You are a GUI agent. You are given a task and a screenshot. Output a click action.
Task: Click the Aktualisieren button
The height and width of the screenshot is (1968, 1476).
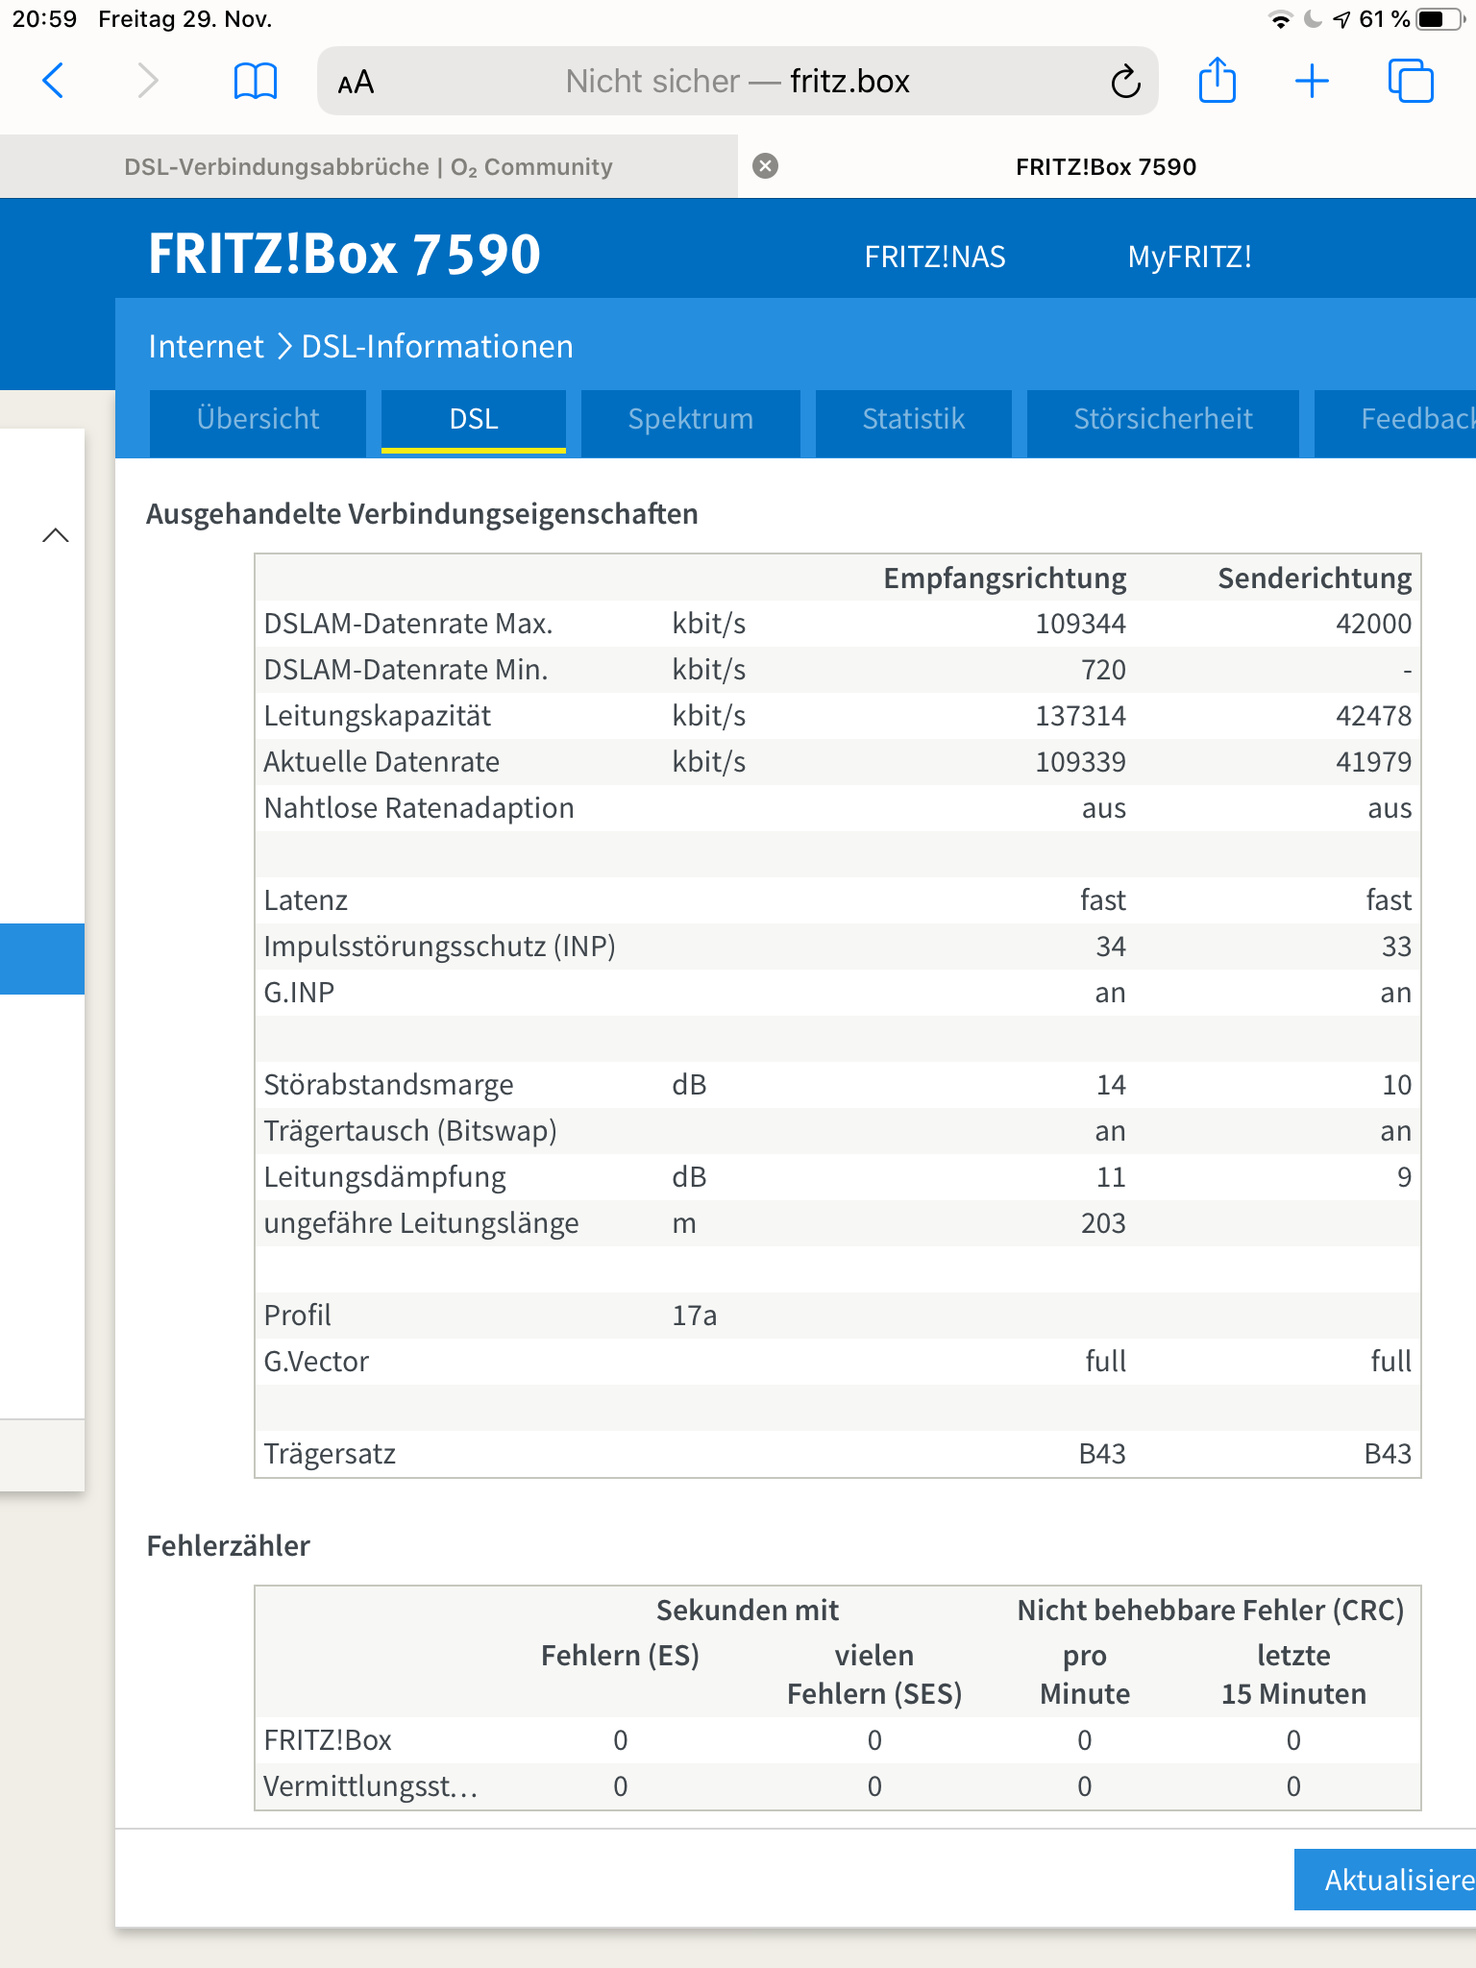(1385, 1880)
